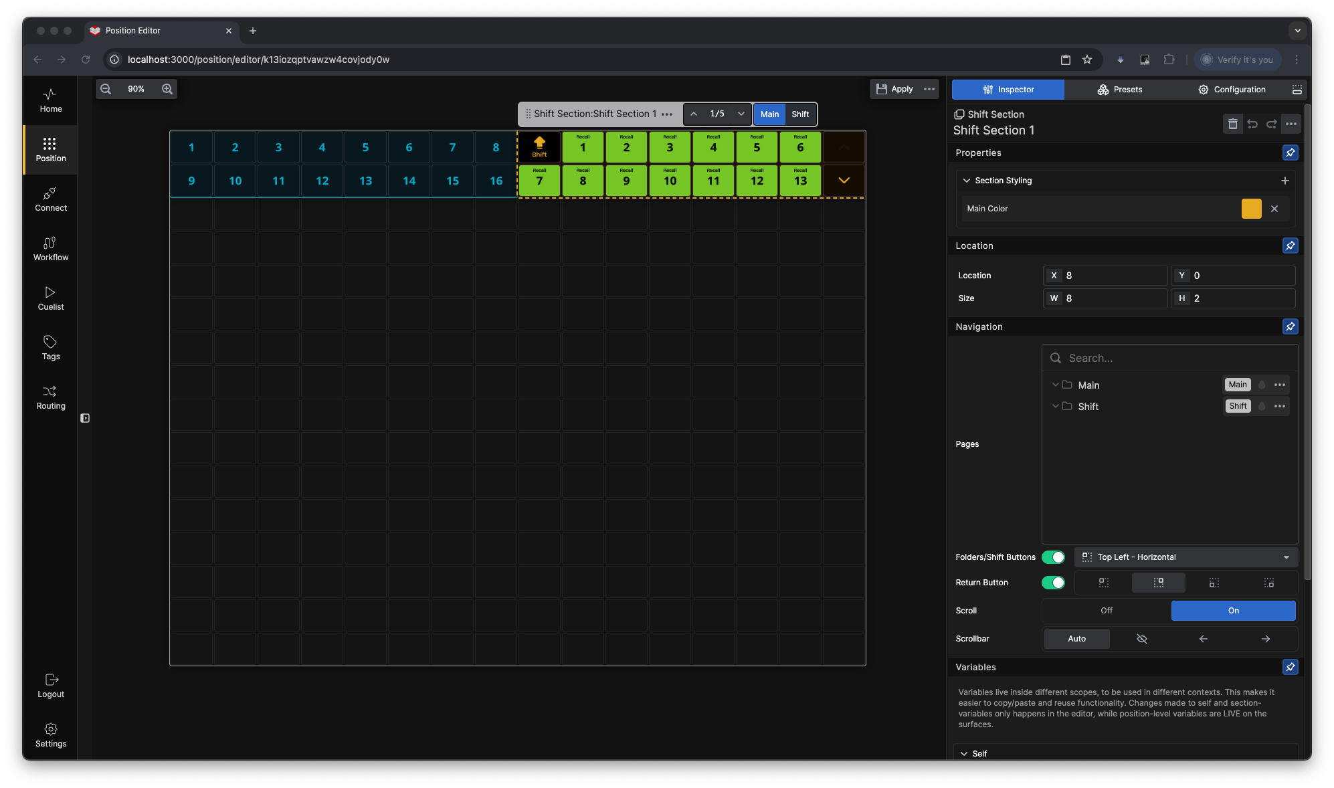Toggle the Folders/Shift Buttons switch
Screen dimensions: 1334x788
[1053, 557]
